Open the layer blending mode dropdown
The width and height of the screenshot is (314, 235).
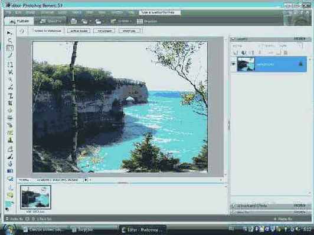coord(244,46)
